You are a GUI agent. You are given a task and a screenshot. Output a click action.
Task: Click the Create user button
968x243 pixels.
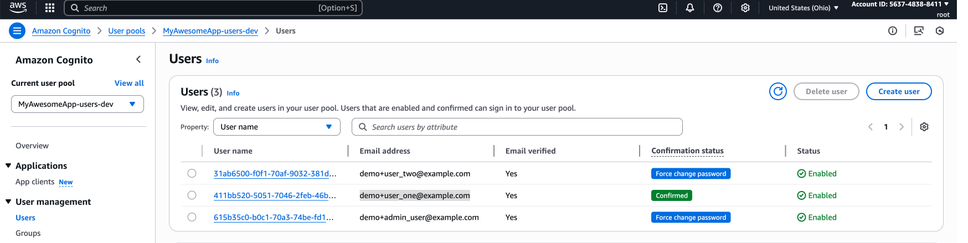point(898,91)
